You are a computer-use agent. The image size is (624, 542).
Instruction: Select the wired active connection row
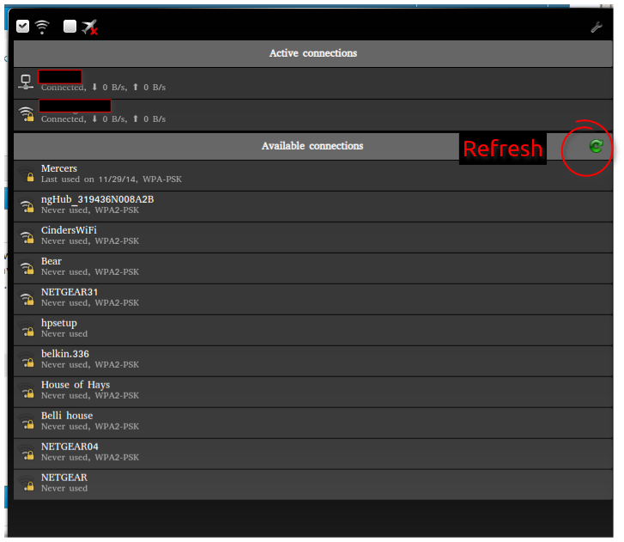[x=312, y=83]
